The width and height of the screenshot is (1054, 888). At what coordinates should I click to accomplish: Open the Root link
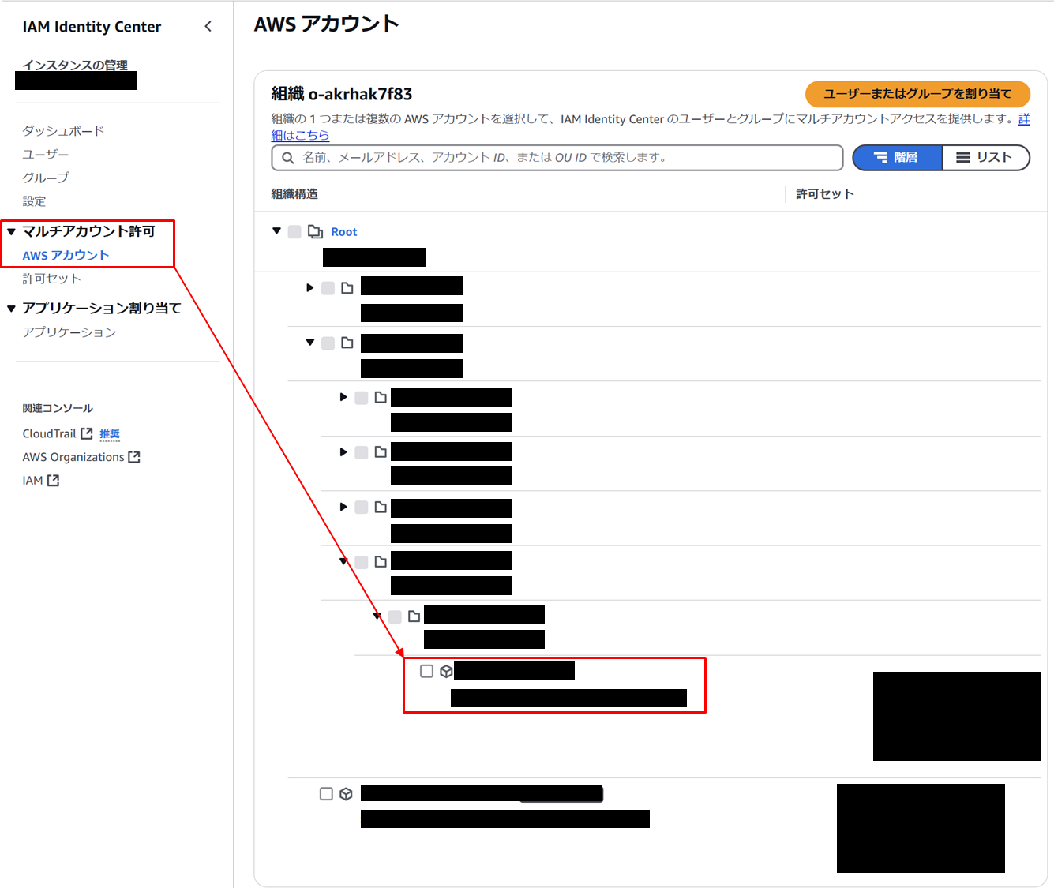344,232
